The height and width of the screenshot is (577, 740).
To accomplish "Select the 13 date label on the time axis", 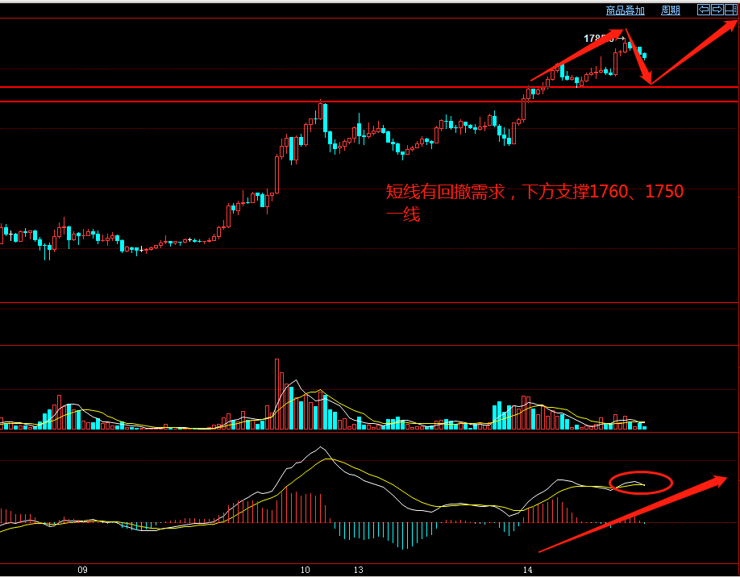I will click(x=359, y=570).
